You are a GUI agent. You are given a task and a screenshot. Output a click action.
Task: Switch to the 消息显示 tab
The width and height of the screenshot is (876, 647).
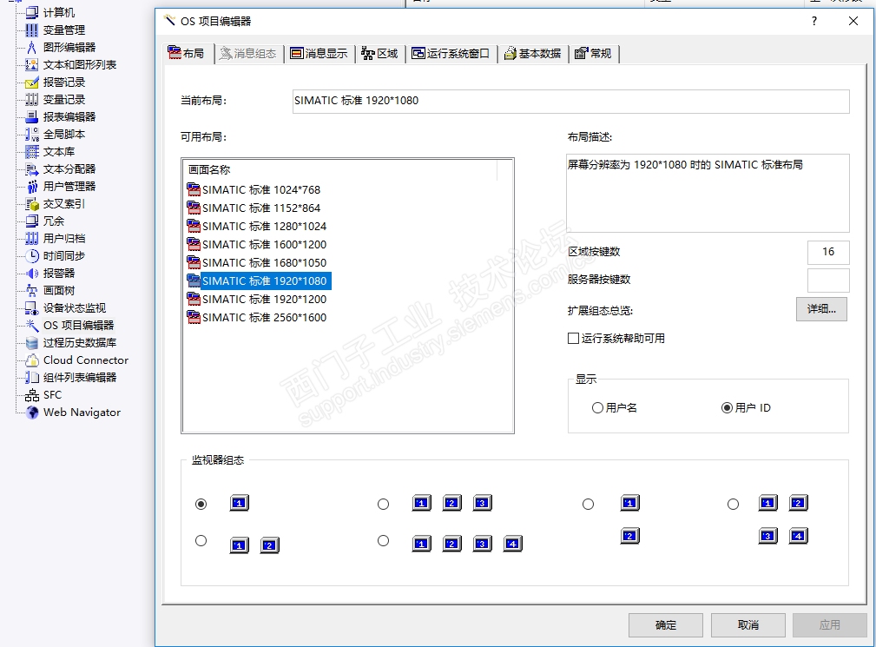click(x=319, y=54)
